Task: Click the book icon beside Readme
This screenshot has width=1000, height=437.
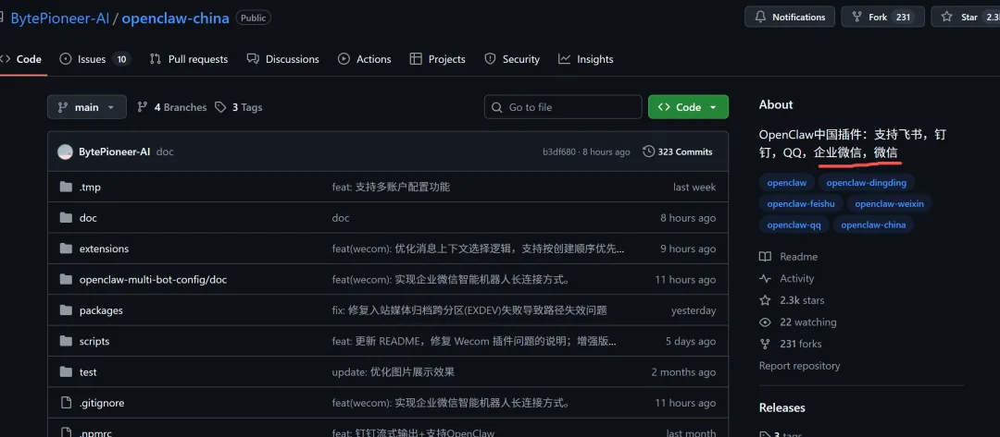Action: (x=766, y=257)
